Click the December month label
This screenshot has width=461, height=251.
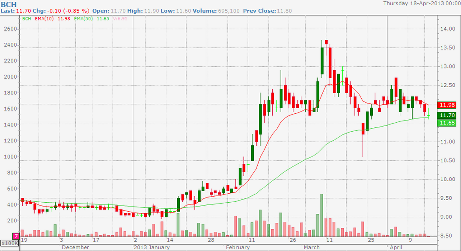point(75,247)
